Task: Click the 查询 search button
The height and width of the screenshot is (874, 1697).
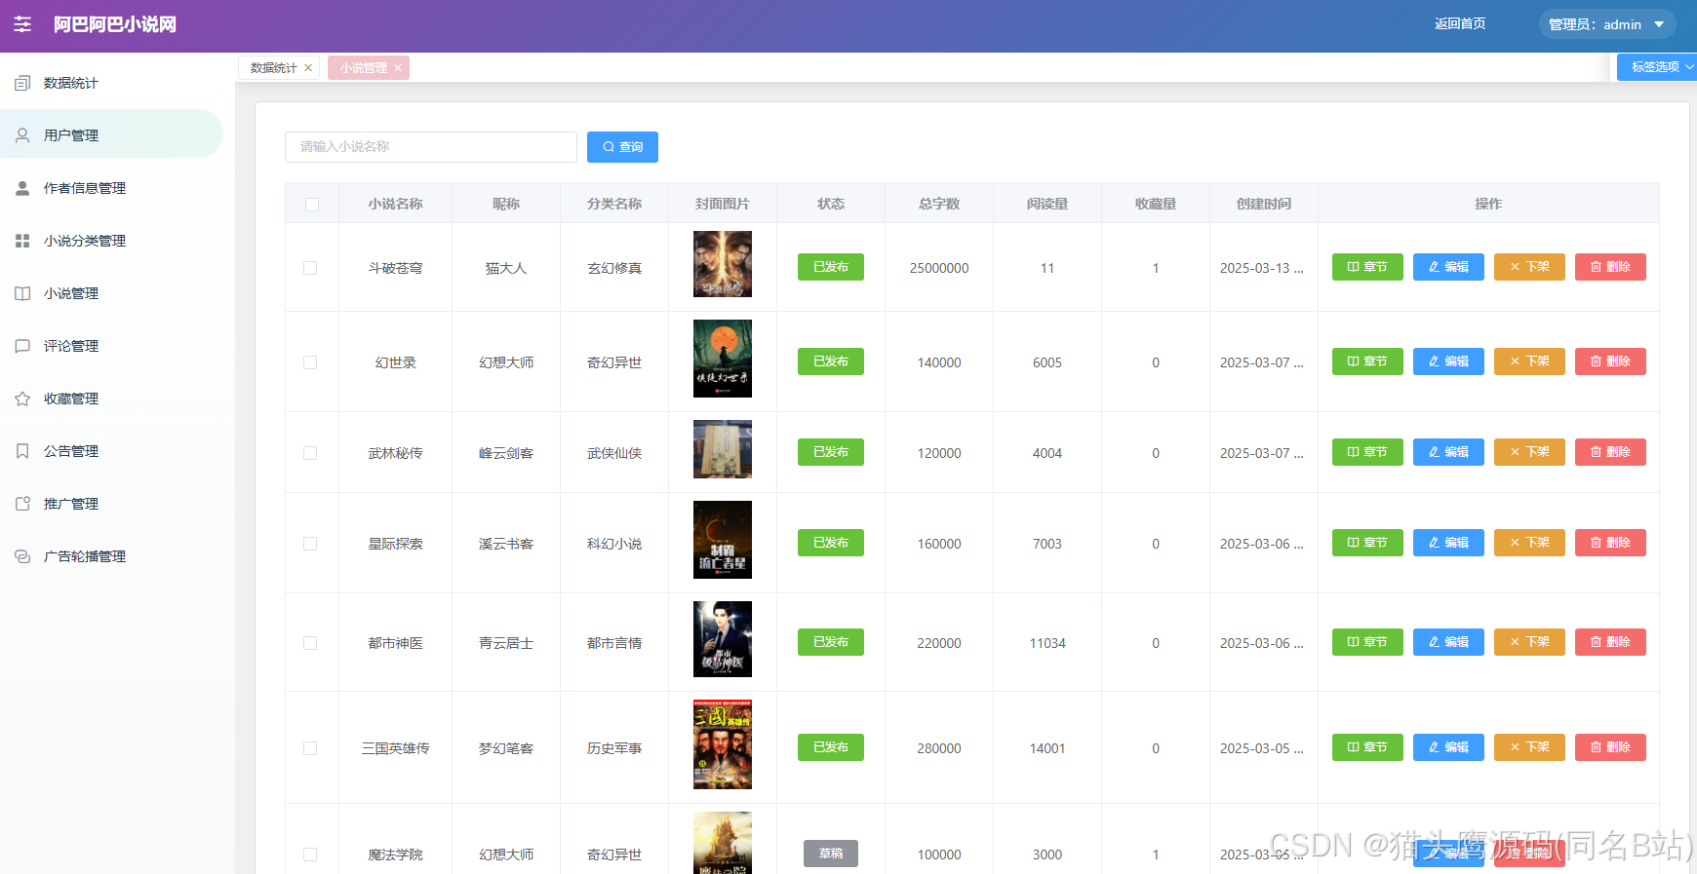Action: point(622,147)
